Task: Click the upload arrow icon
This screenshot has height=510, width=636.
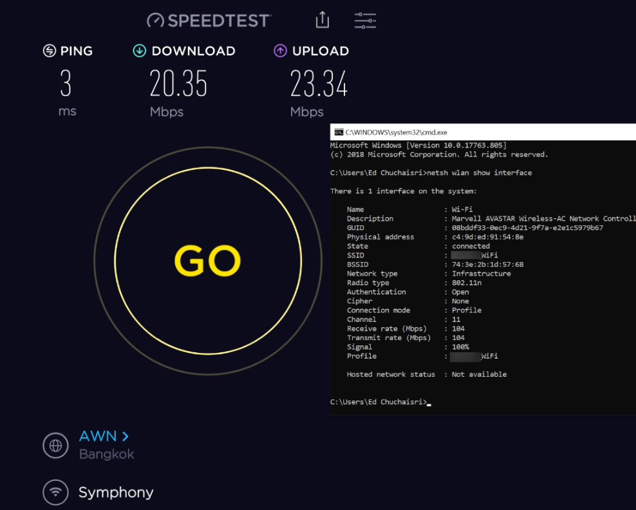Action: (280, 51)
